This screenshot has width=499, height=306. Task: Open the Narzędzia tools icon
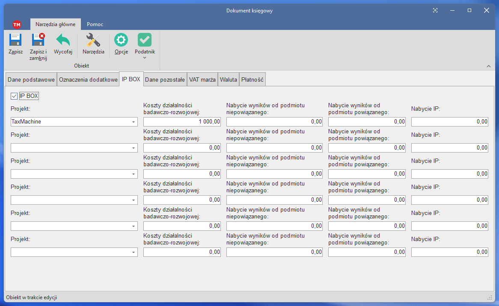93,40
